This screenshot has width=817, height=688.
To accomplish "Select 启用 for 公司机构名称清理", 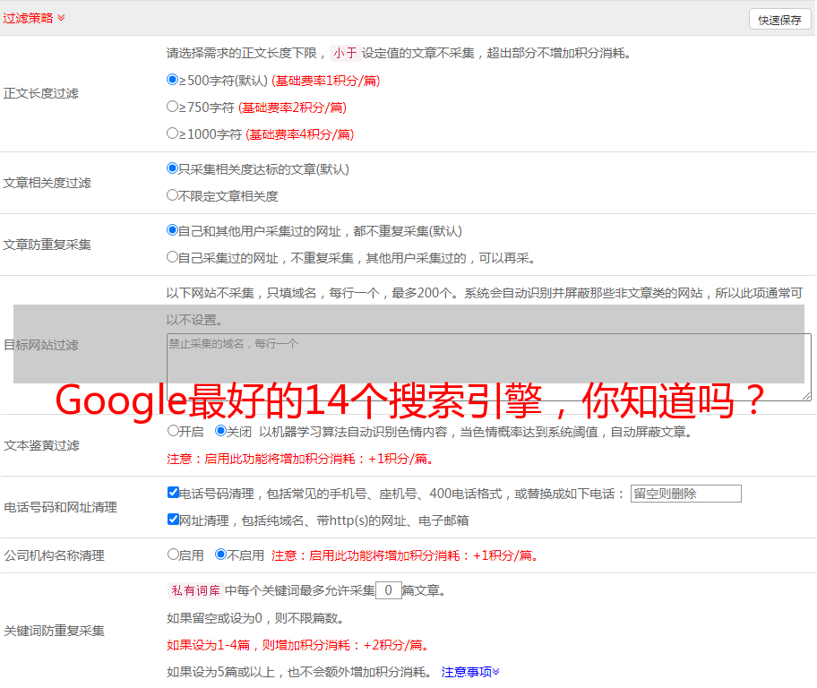I will [x=173, y=555].
